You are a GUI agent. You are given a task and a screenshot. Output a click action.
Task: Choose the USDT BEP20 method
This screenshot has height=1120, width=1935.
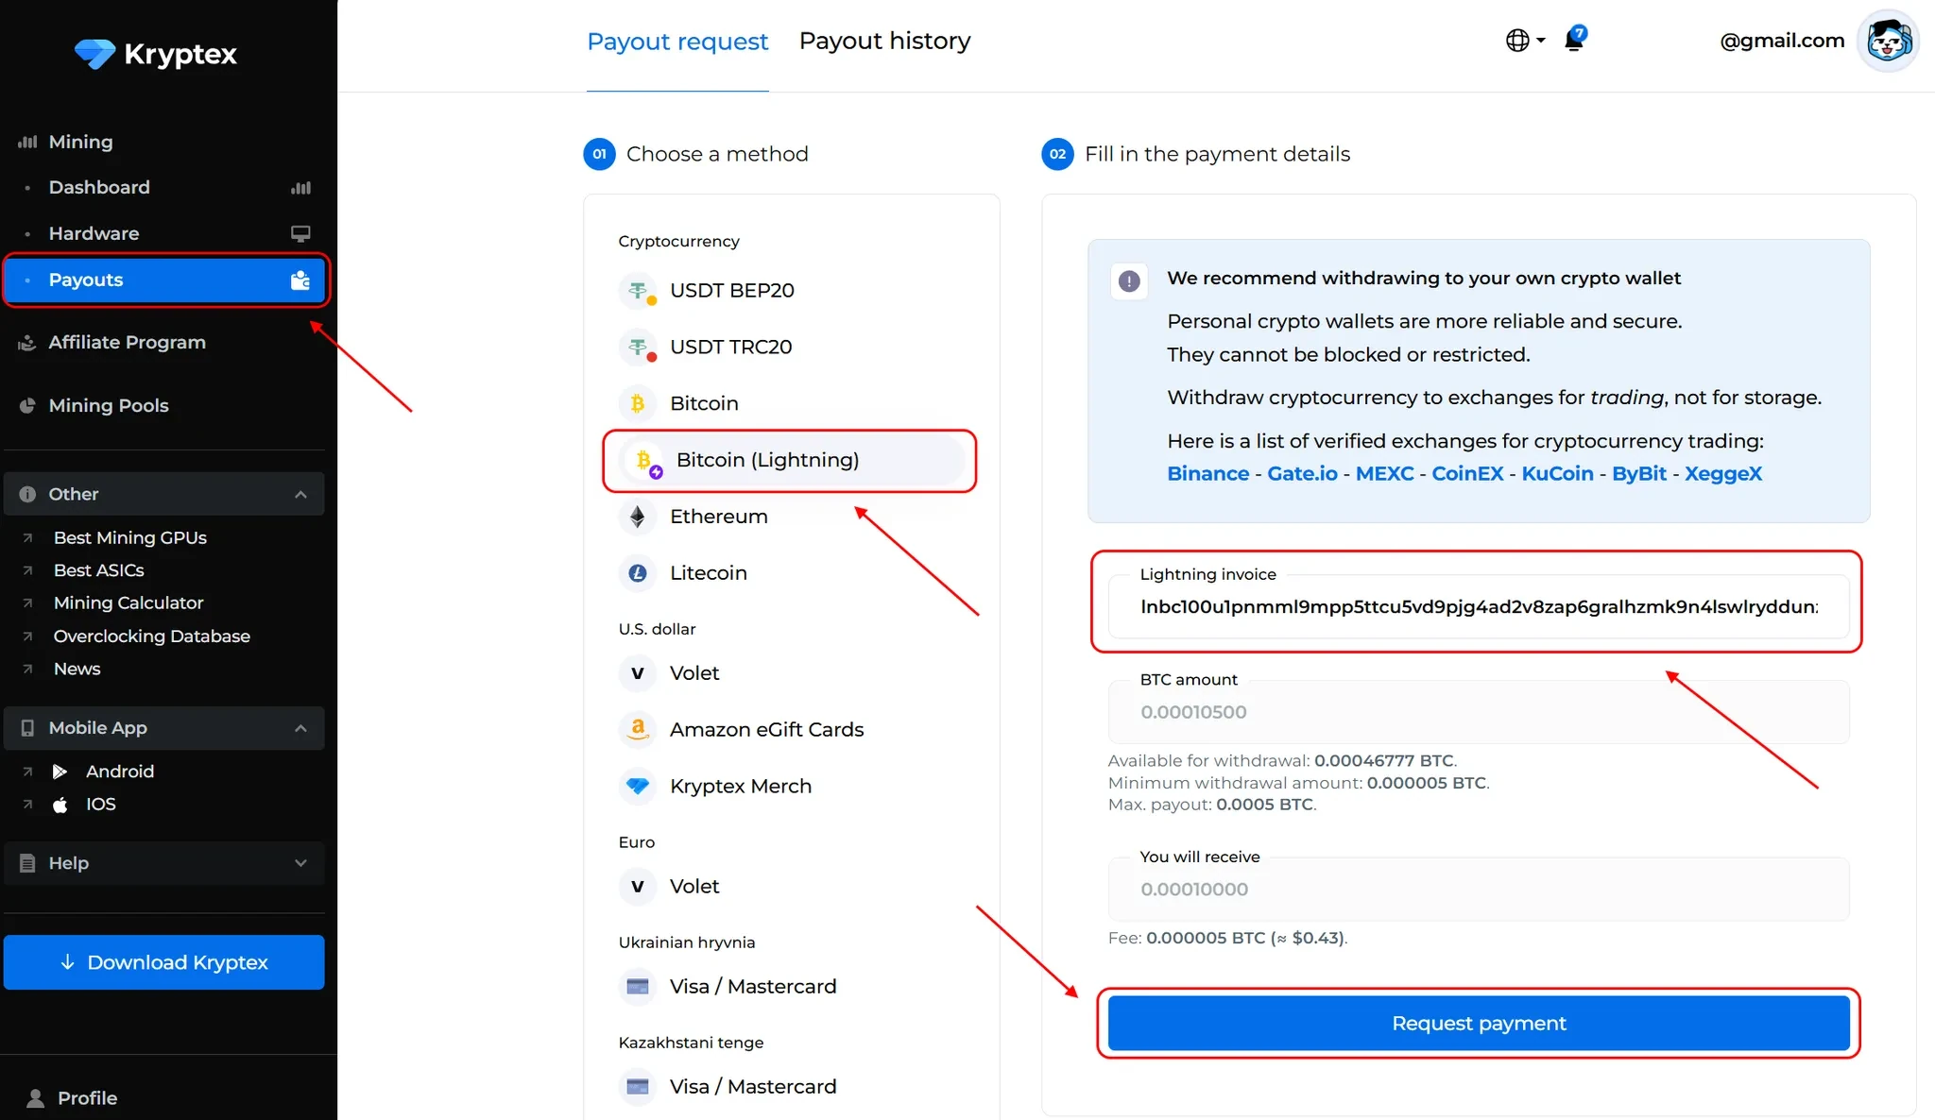pos(731,290)
